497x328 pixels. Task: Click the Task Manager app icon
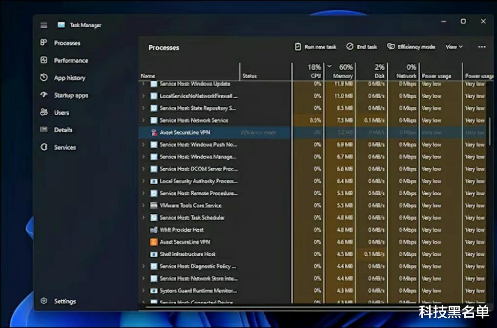point(61,25)
